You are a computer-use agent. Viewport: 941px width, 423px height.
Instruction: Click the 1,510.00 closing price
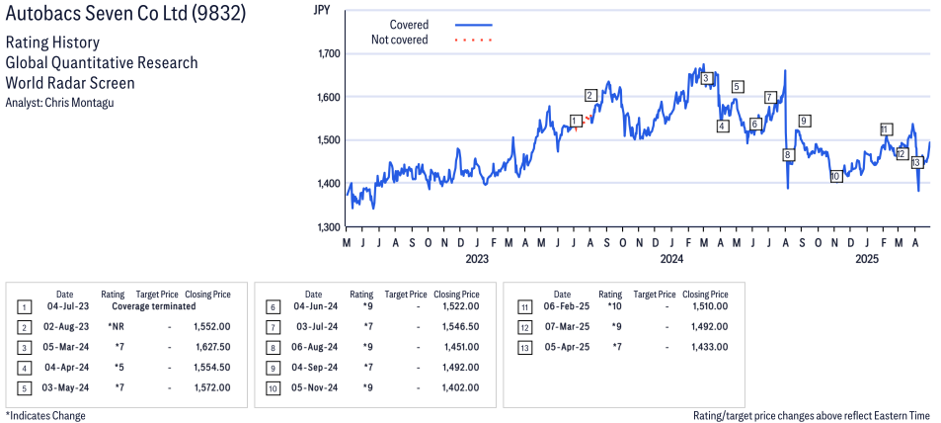tap(710, 306)
